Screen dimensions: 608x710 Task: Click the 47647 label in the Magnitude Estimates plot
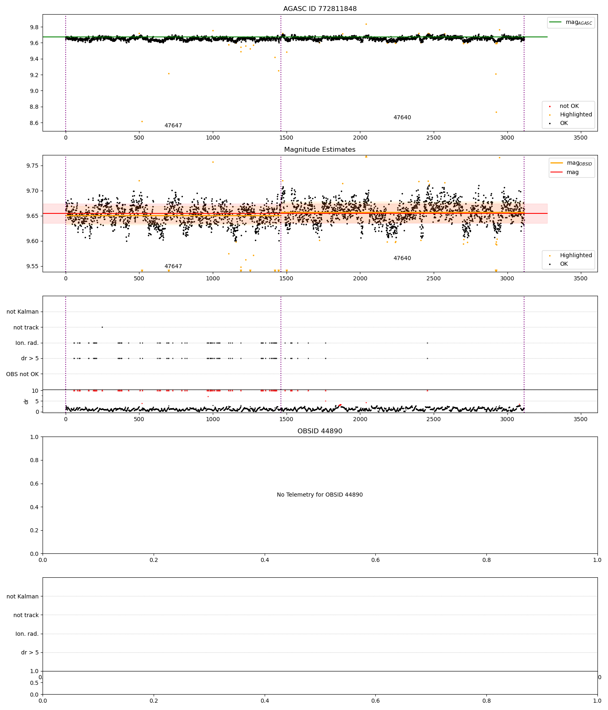coord(173,267)
